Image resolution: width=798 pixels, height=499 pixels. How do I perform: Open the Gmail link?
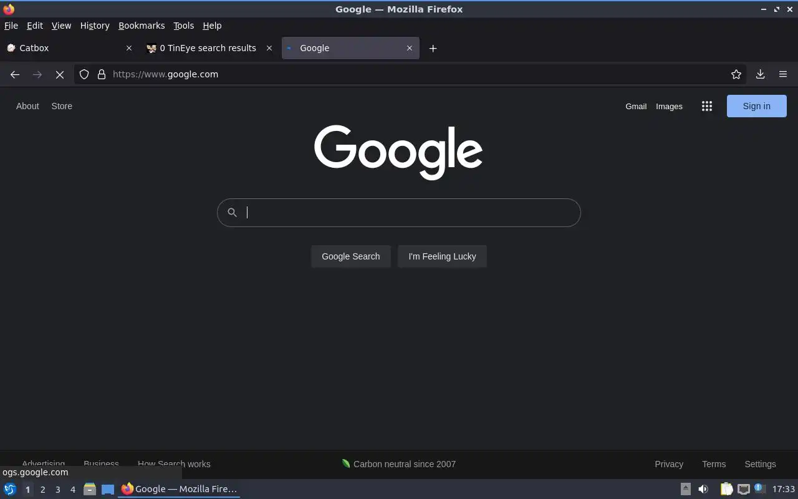pyautogui.click(x=636, y=106)
